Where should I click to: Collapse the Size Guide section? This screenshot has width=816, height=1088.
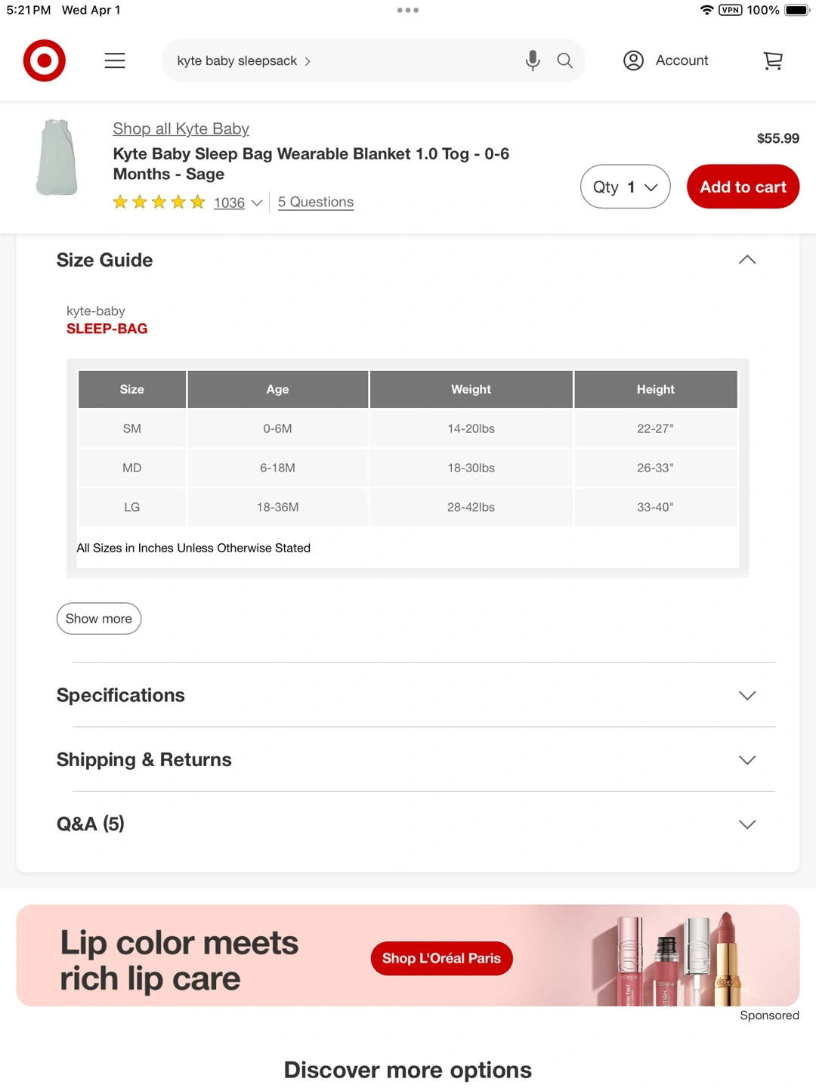(746, 260)
